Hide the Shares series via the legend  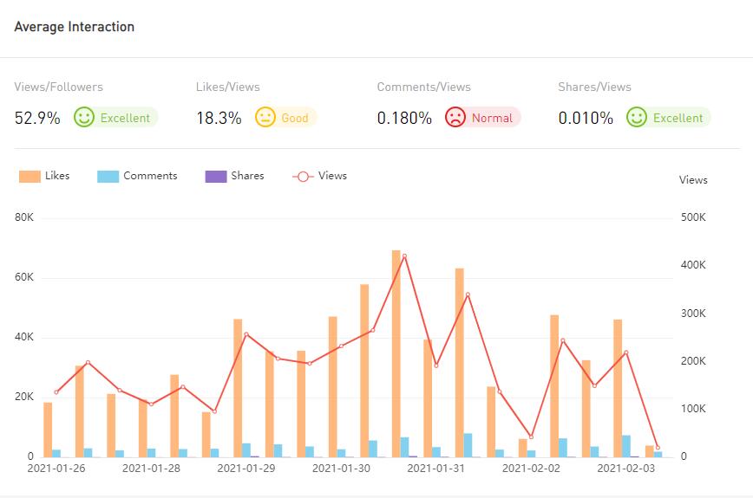pos(234,176)
